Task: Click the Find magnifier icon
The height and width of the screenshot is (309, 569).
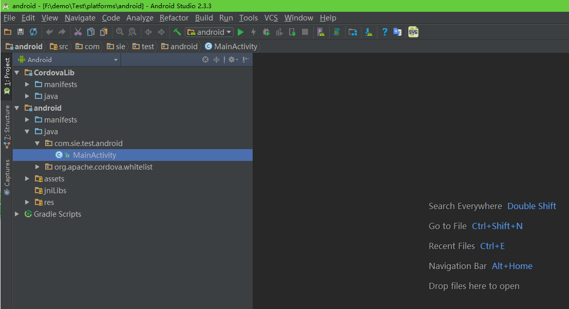Action: (x=120, y=32)
